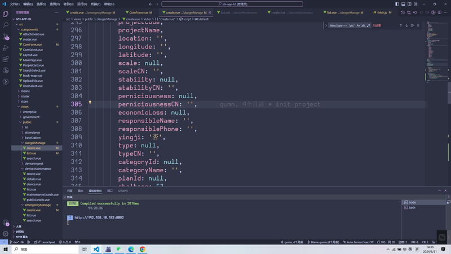Screen dimensions: 451x254
Task: Customize layout icon in title bar
Action: point(415,4)
